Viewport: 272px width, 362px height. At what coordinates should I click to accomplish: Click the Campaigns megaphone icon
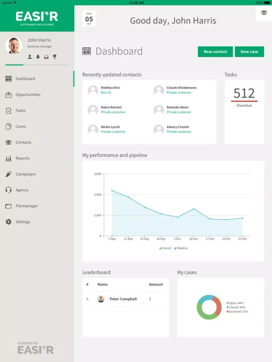[x=9, y=174]
